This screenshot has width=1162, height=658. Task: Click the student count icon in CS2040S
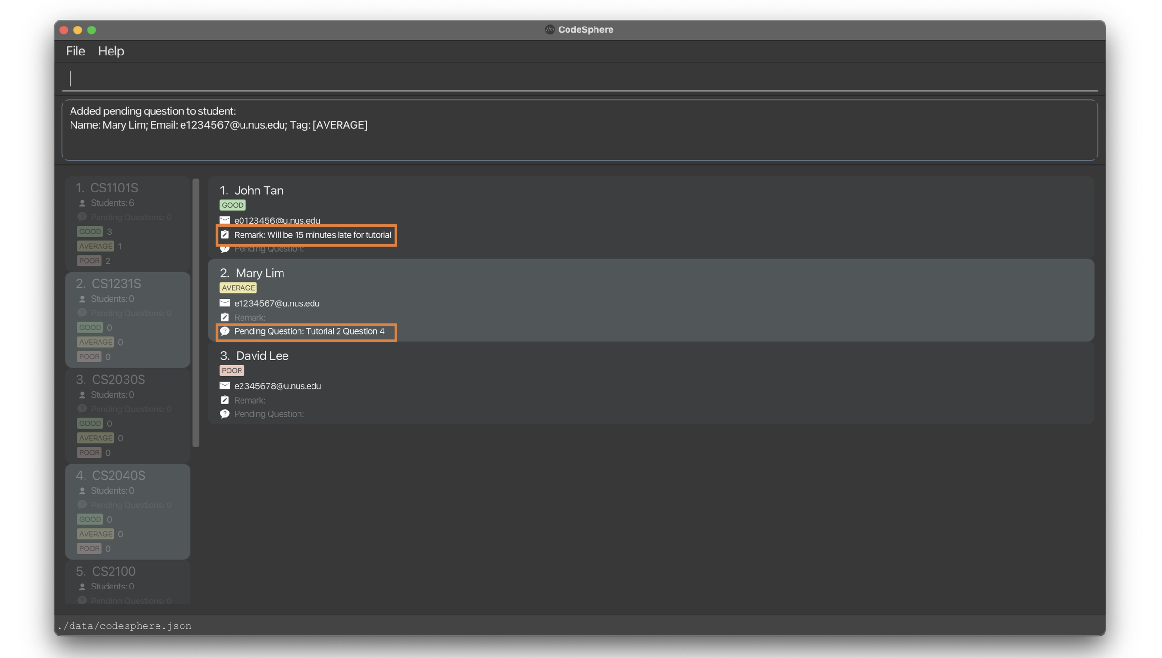82,491
